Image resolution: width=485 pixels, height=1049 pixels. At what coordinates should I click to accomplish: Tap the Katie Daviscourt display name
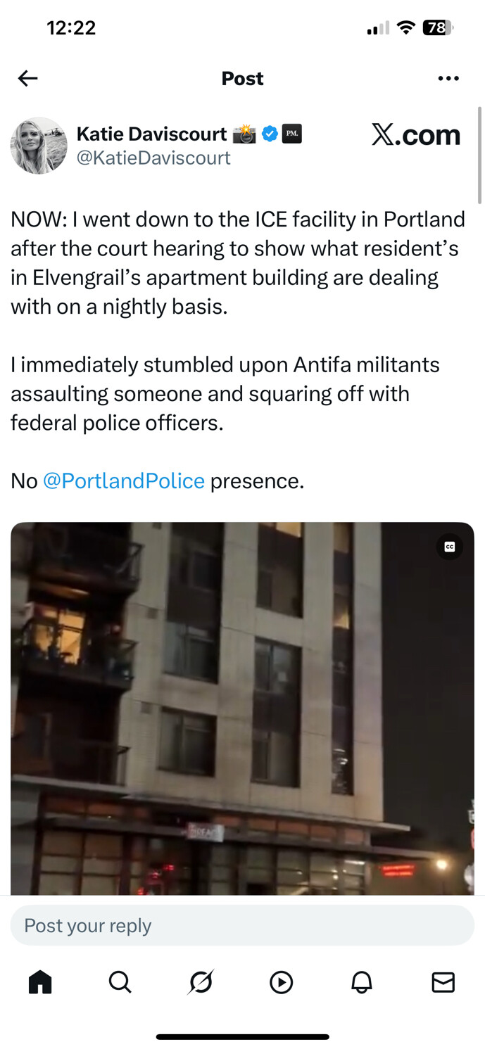click(151, 134)
